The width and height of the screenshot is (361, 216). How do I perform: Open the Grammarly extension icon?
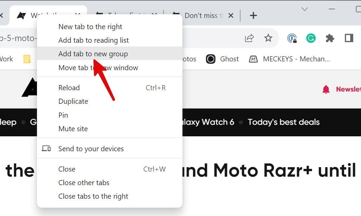(x=311, y=38)
